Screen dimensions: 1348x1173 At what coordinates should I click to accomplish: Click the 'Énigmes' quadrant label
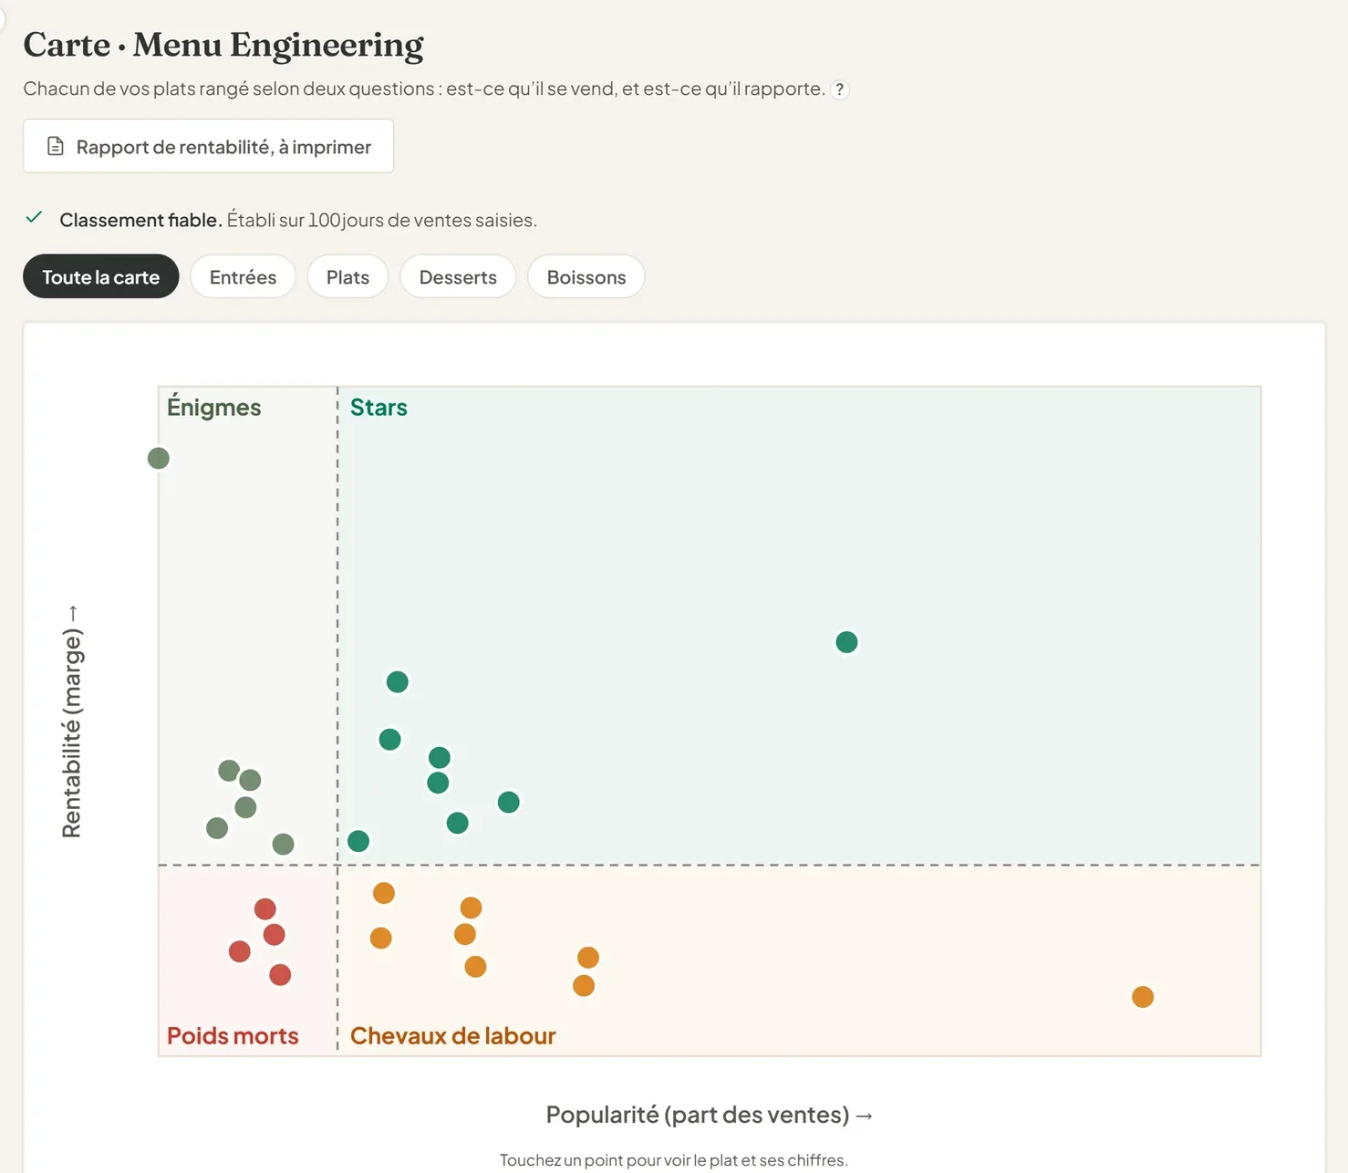(213, 407)
